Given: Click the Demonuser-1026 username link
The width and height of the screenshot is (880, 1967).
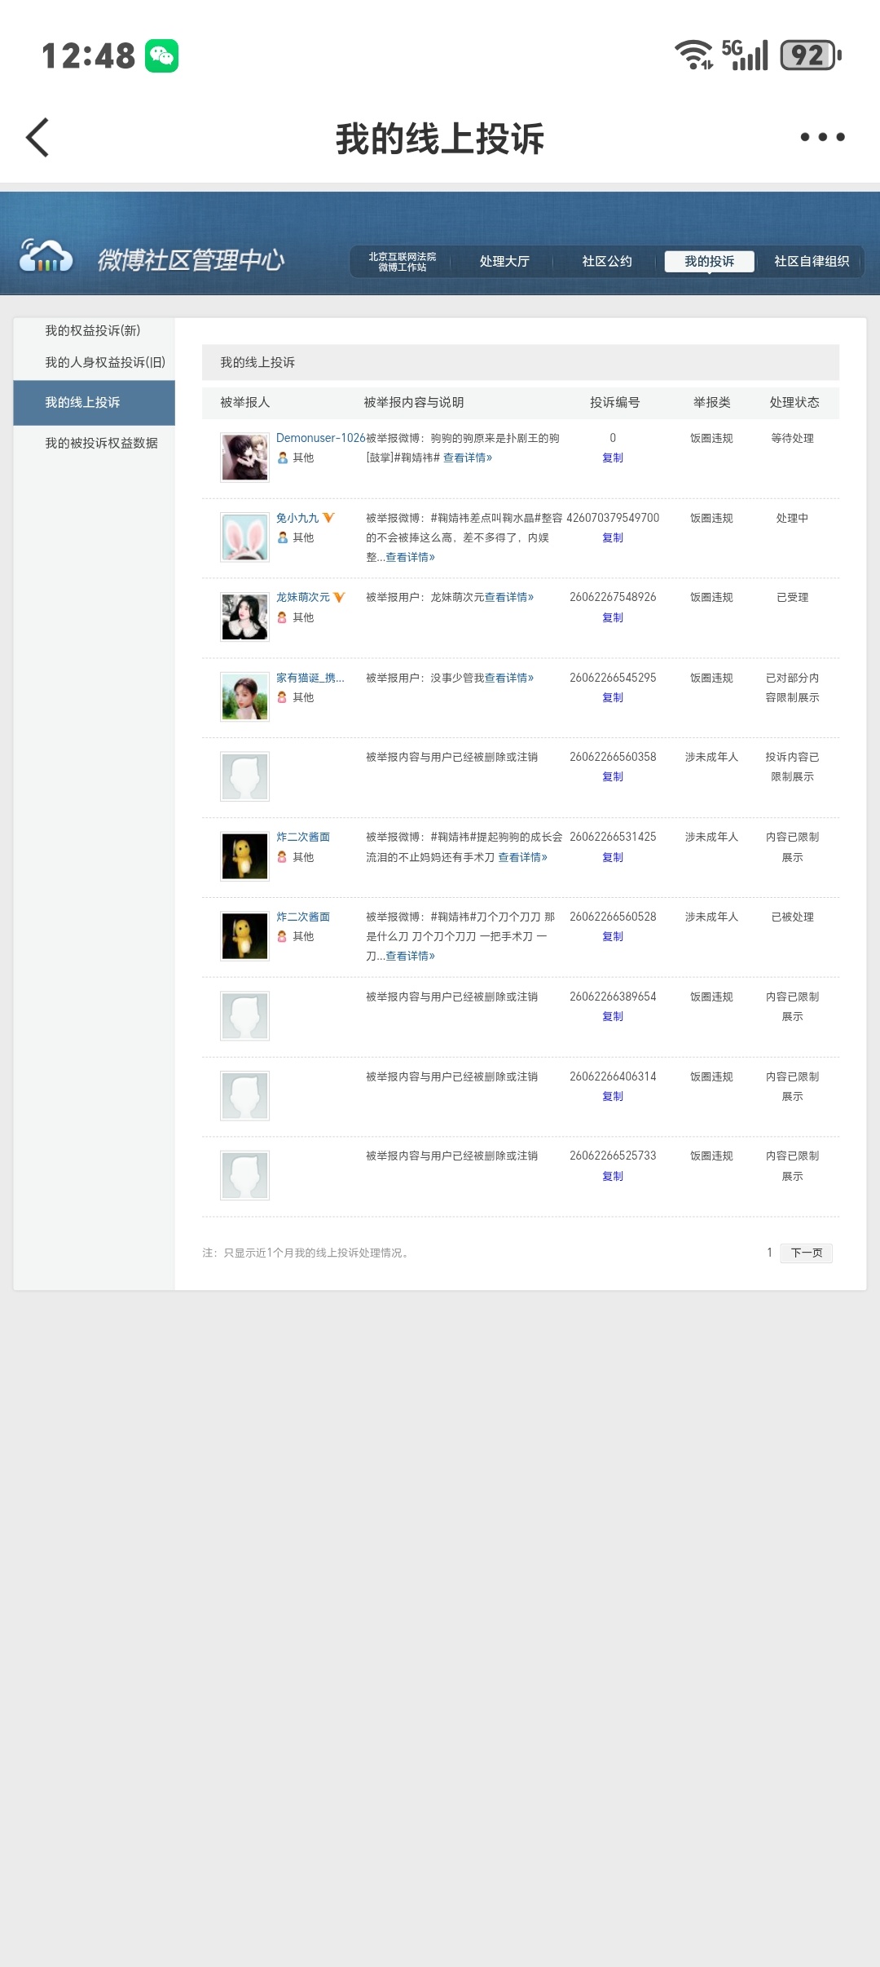Looking at the screenshot, I should click(x=320, y=438).
